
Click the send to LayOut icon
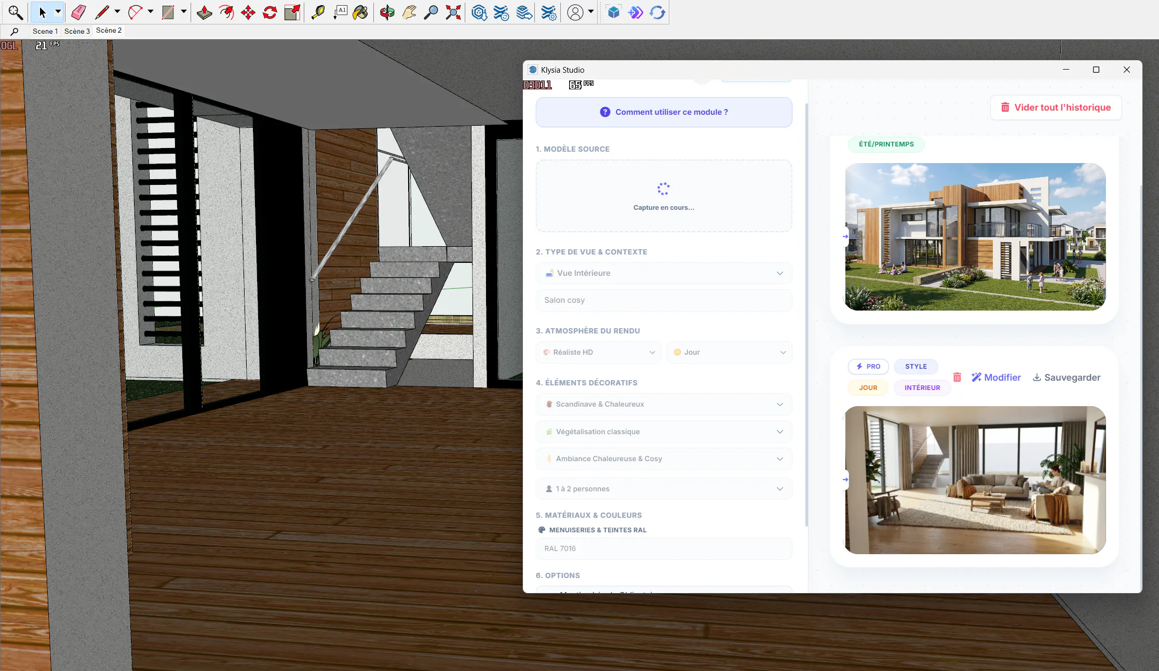tap(524, 12)
